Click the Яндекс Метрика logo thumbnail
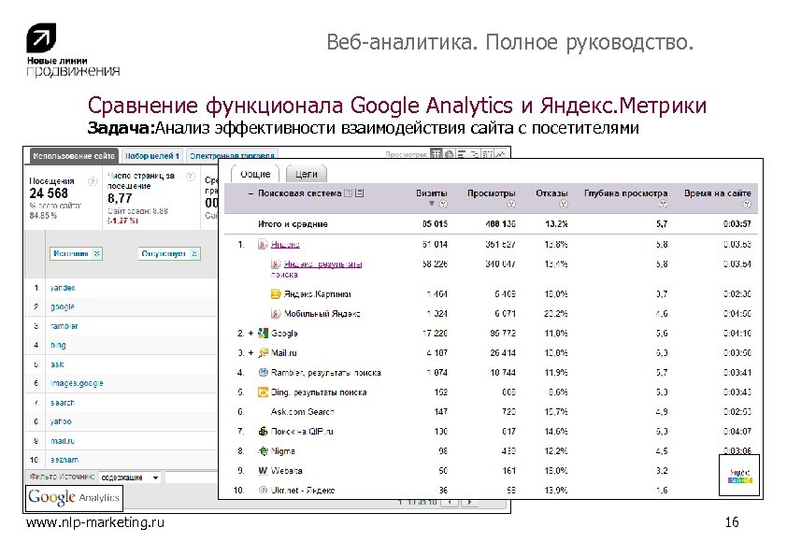787x556 pixels. (x=738, y=476)
